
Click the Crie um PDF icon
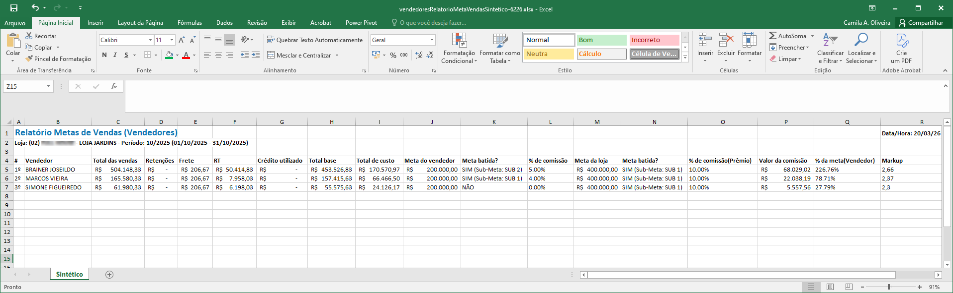tap(901, 41)
